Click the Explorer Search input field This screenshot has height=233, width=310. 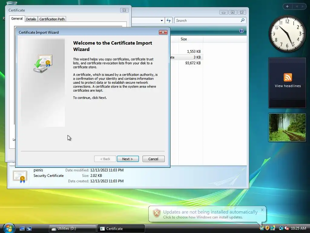point(208,20)
